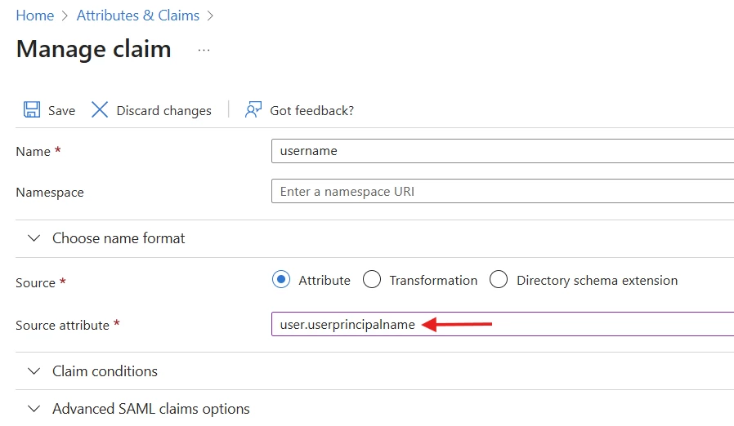Go to Home breadcrumb

35,16
